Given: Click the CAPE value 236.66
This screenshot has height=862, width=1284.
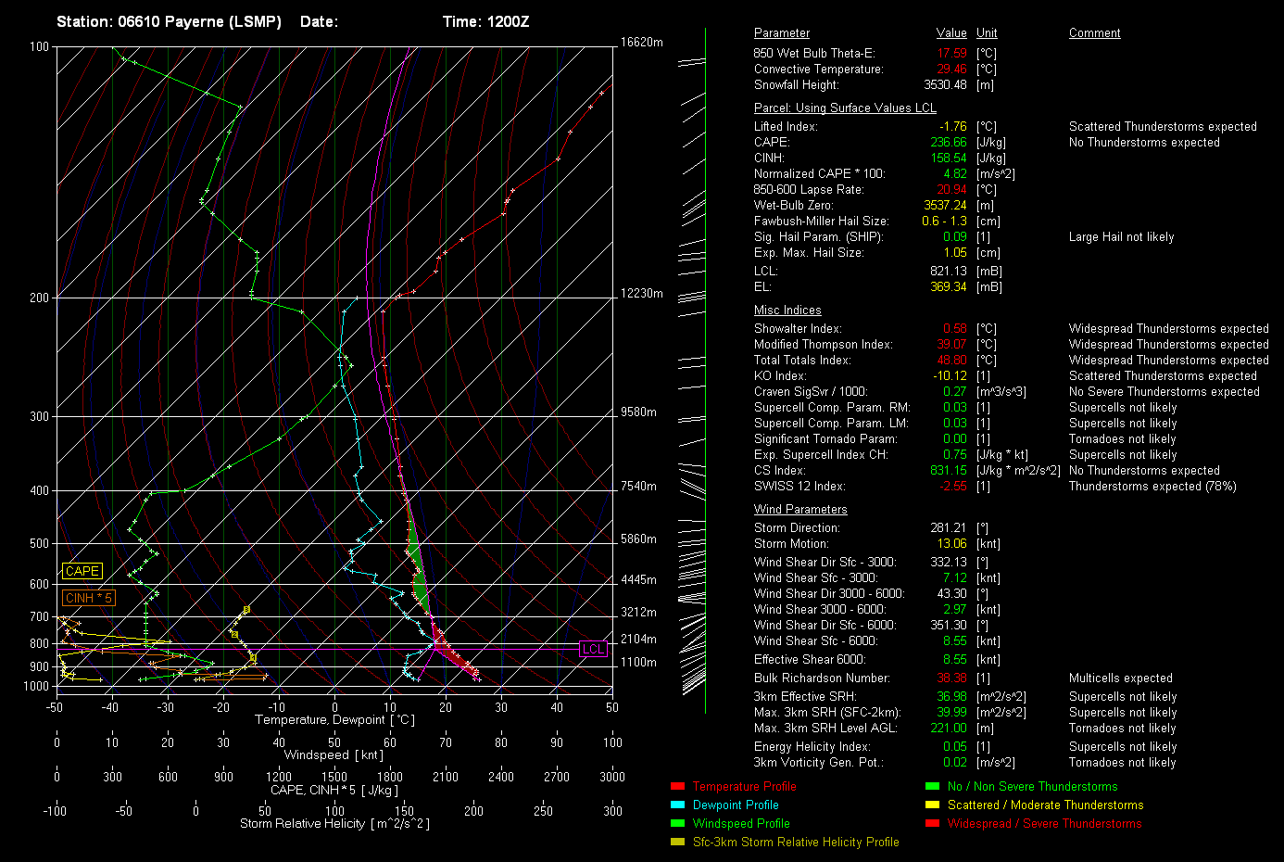Looking at the screenshot, I should point(949,143).
